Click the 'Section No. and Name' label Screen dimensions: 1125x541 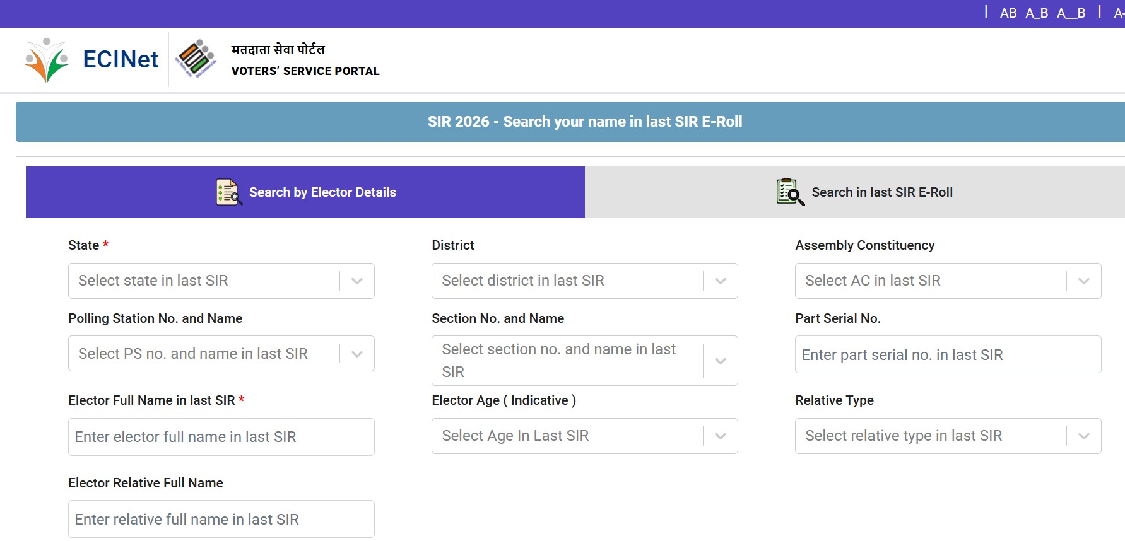[x=498, y=318]
